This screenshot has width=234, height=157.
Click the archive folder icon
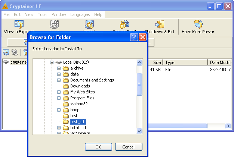66,68
